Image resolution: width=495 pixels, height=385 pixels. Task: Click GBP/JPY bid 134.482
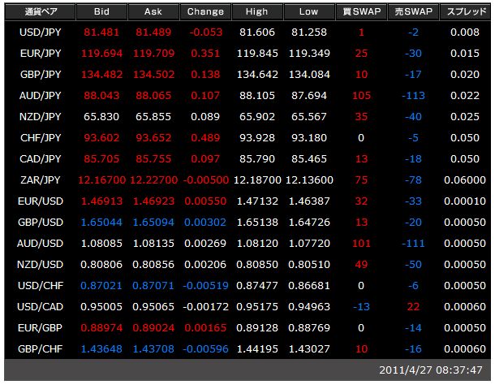[101, 75]
